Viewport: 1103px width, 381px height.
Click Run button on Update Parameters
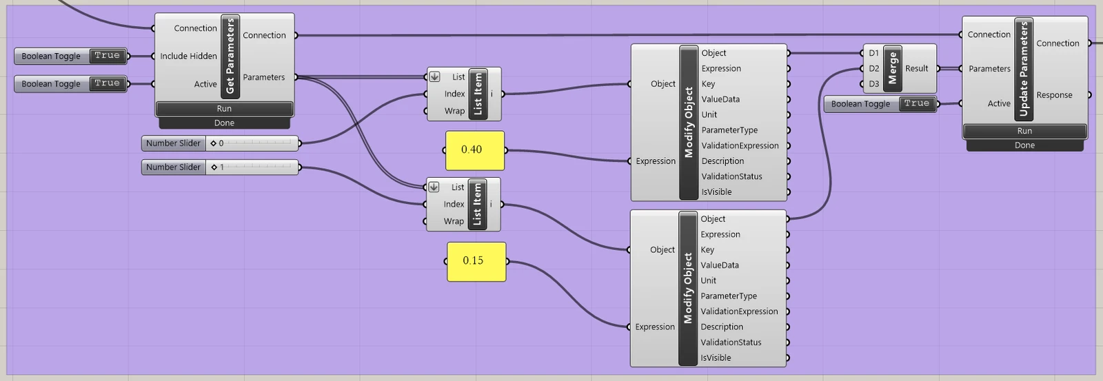click(1024, 131)
